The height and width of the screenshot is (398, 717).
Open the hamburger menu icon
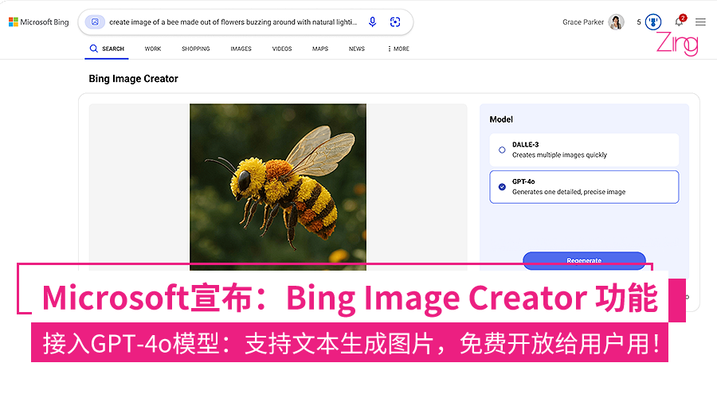700,22
